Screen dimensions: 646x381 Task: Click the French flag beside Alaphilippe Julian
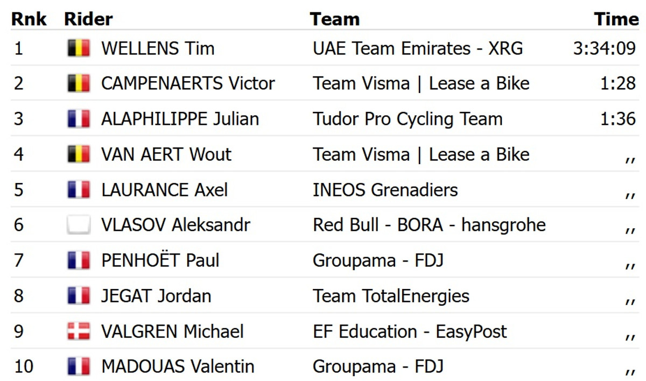click(79, 119)
